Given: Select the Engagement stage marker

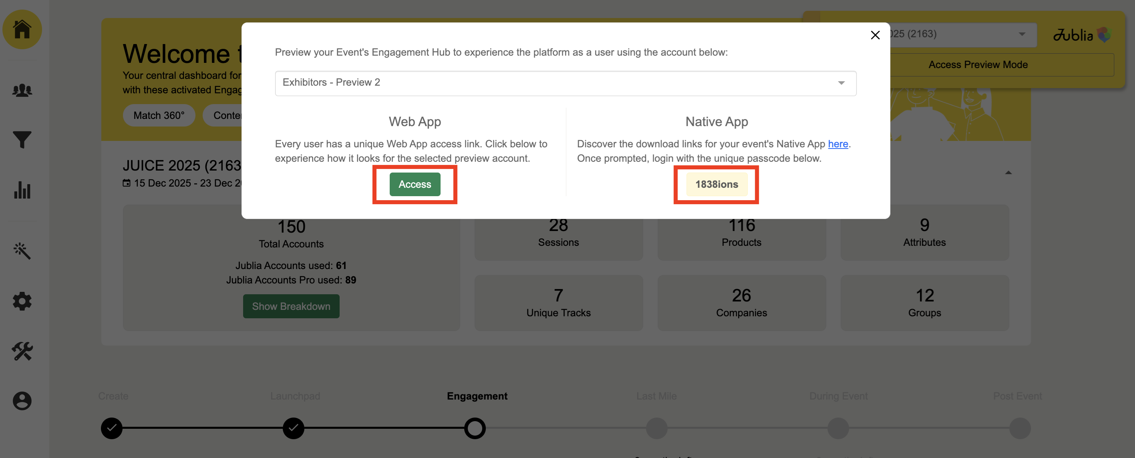Looking at the screenshot, I should point(475,428).
